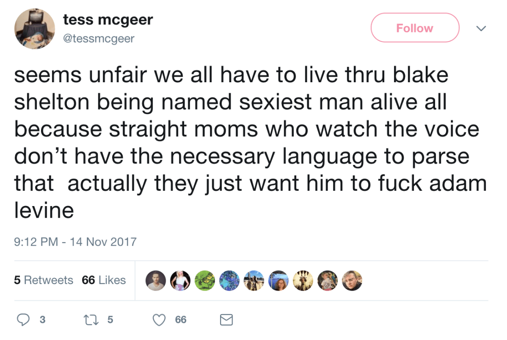
Task: Select the avatar of person standing outdoors
Action: [254, 280]
